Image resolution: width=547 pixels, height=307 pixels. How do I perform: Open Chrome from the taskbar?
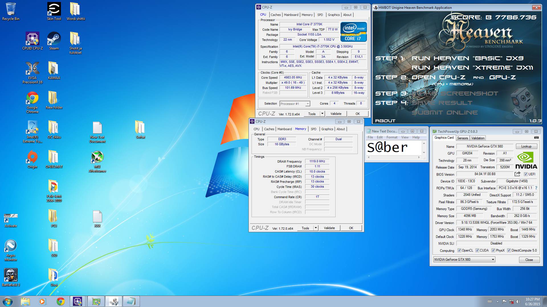point(60,301)
